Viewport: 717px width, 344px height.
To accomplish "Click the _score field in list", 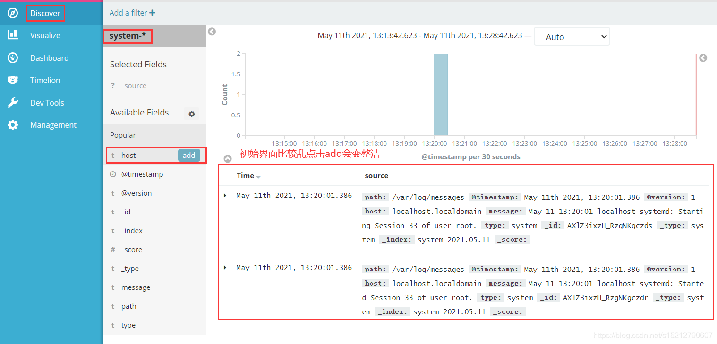I will (132, 250).
